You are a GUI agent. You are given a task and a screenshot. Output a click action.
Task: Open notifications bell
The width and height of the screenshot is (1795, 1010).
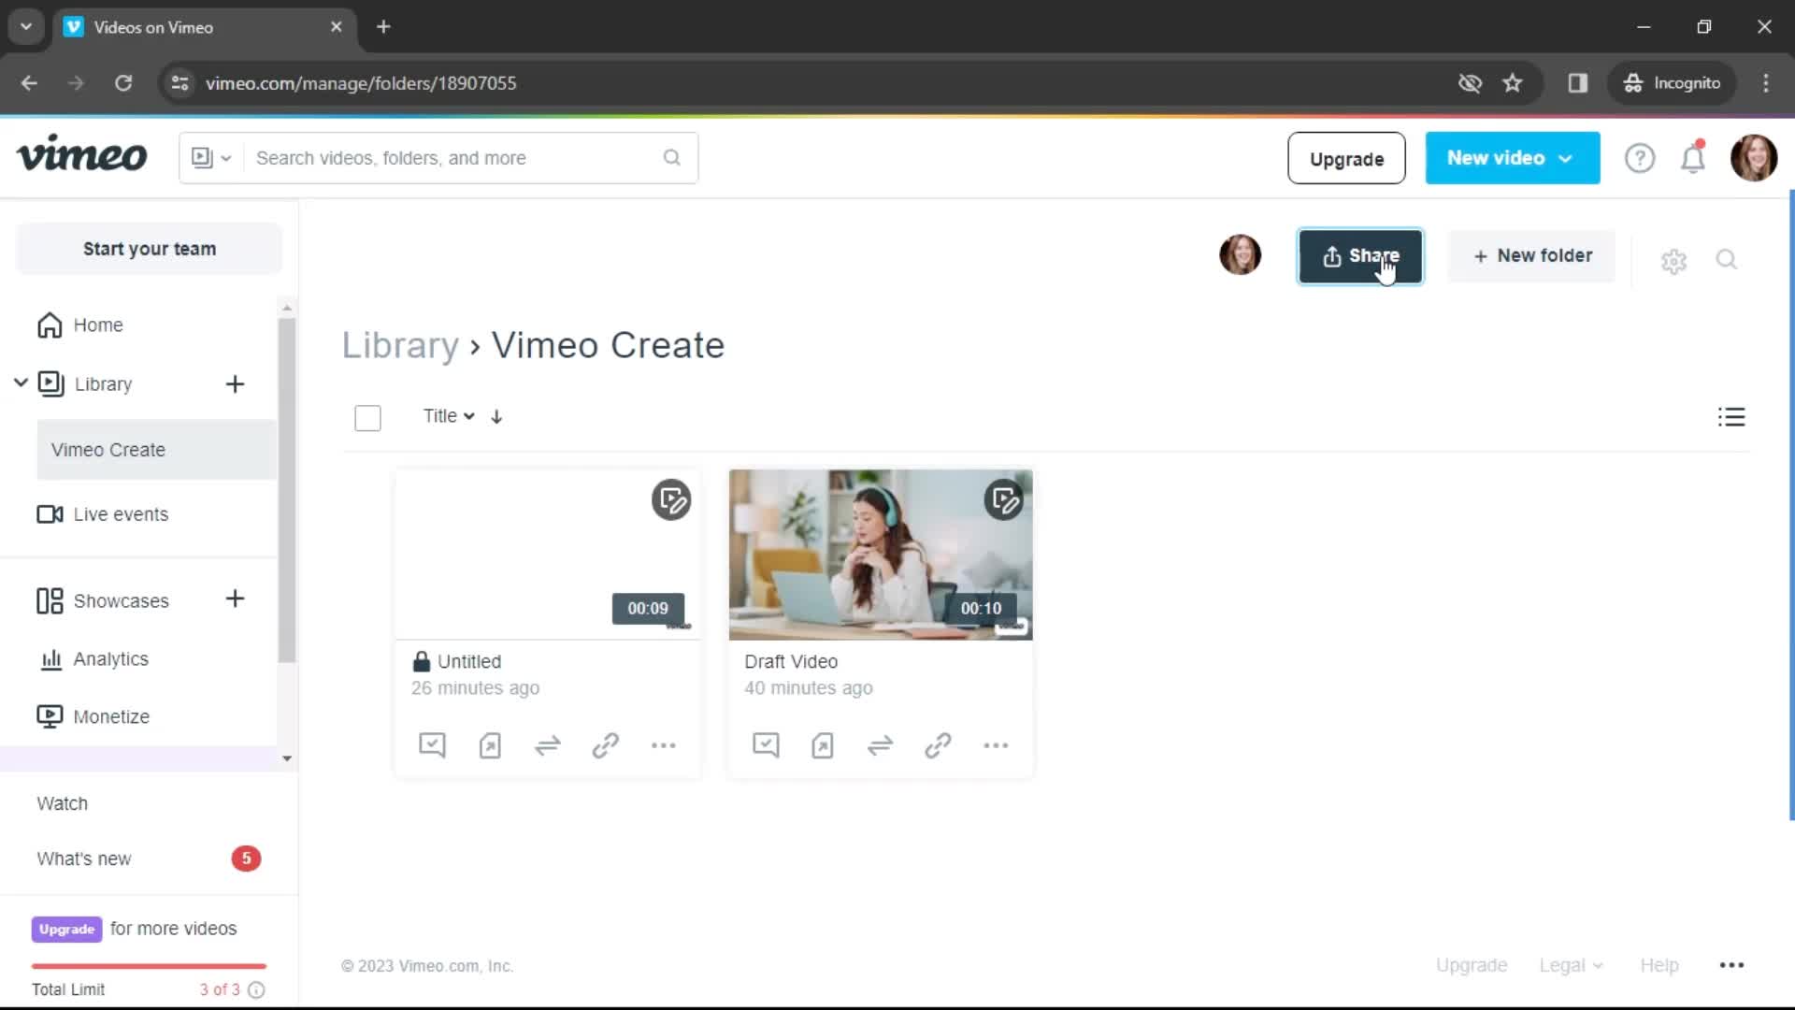(x=1693, y=157)
